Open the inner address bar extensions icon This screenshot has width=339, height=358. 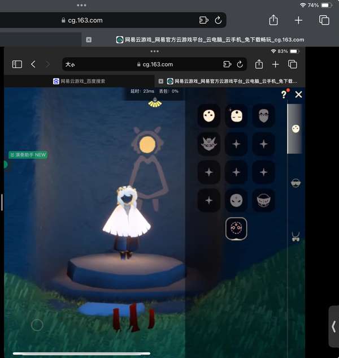pos(227,64)
